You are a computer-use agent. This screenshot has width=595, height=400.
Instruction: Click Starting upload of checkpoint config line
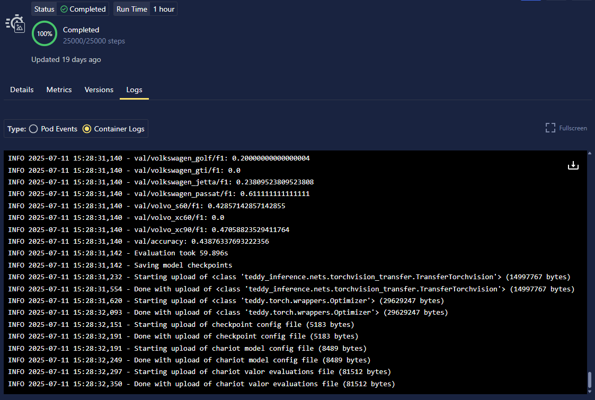coord(181,325)
